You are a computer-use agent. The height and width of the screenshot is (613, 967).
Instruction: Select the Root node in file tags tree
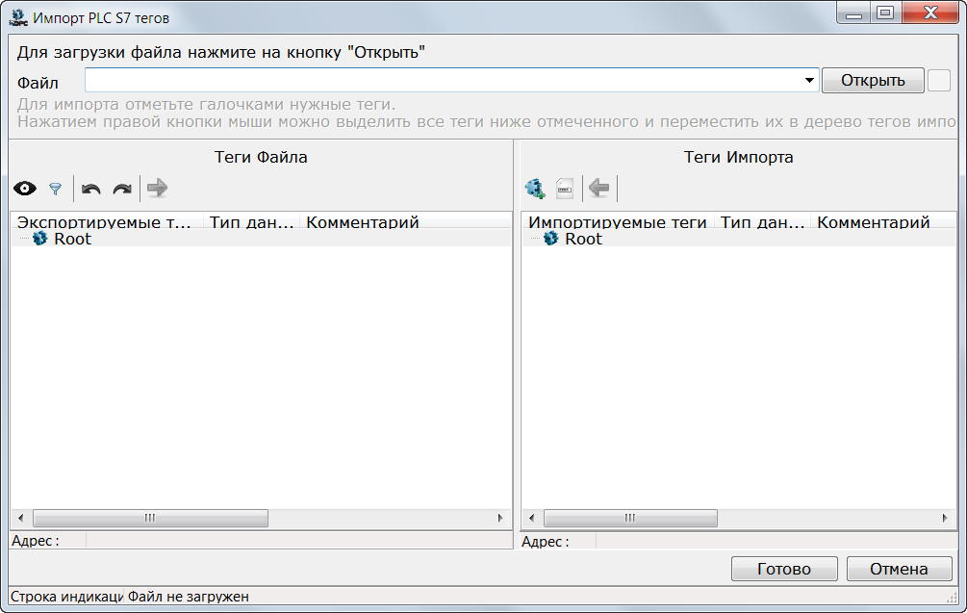72,239
